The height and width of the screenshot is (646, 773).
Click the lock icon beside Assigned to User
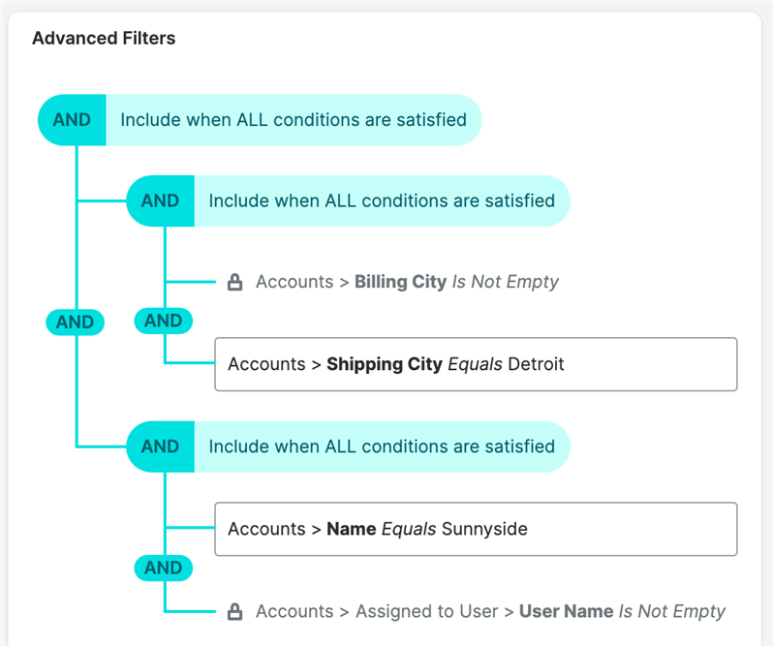(233, 612)
